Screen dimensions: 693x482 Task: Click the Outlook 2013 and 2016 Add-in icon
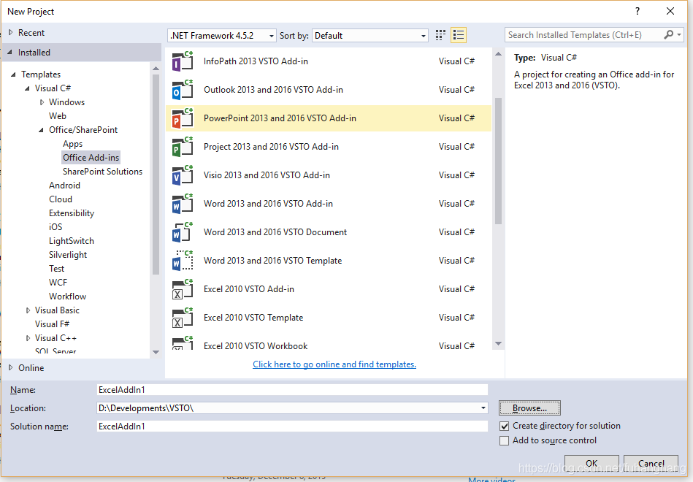pyautogui.click(x=182, y=90)
